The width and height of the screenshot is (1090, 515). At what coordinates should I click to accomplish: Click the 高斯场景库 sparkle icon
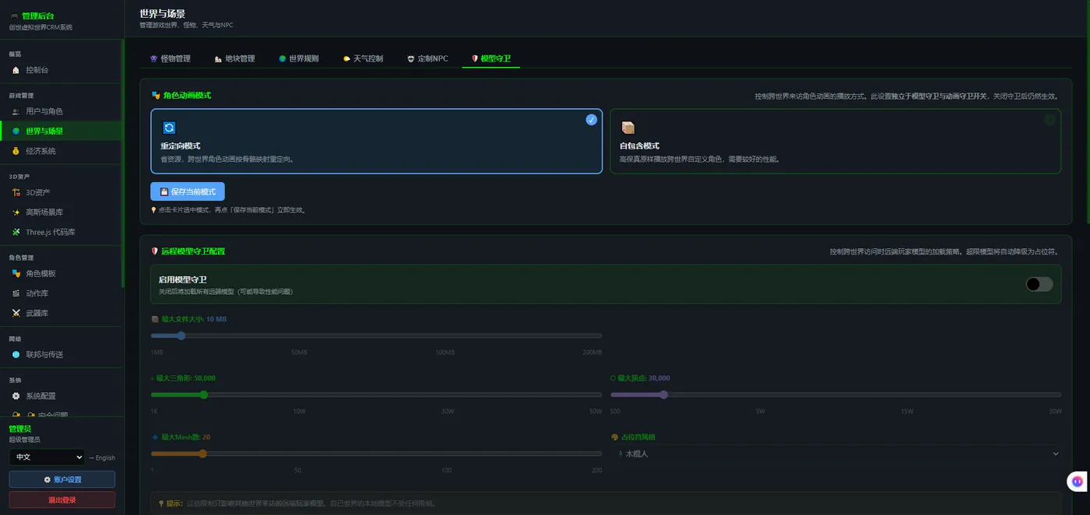16,212
